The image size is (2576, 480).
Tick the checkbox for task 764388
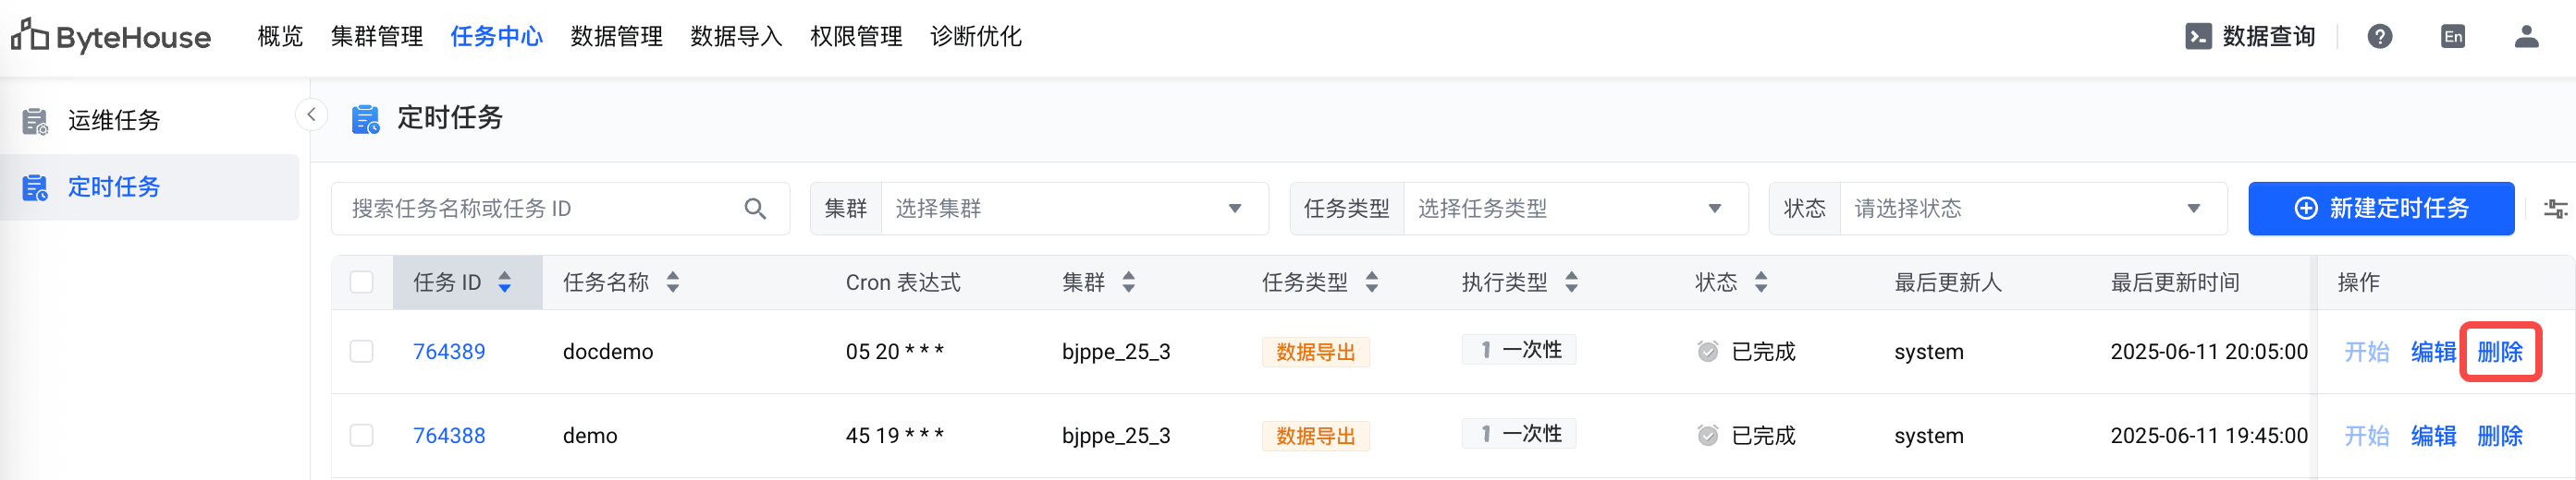[x=362, y=435]
